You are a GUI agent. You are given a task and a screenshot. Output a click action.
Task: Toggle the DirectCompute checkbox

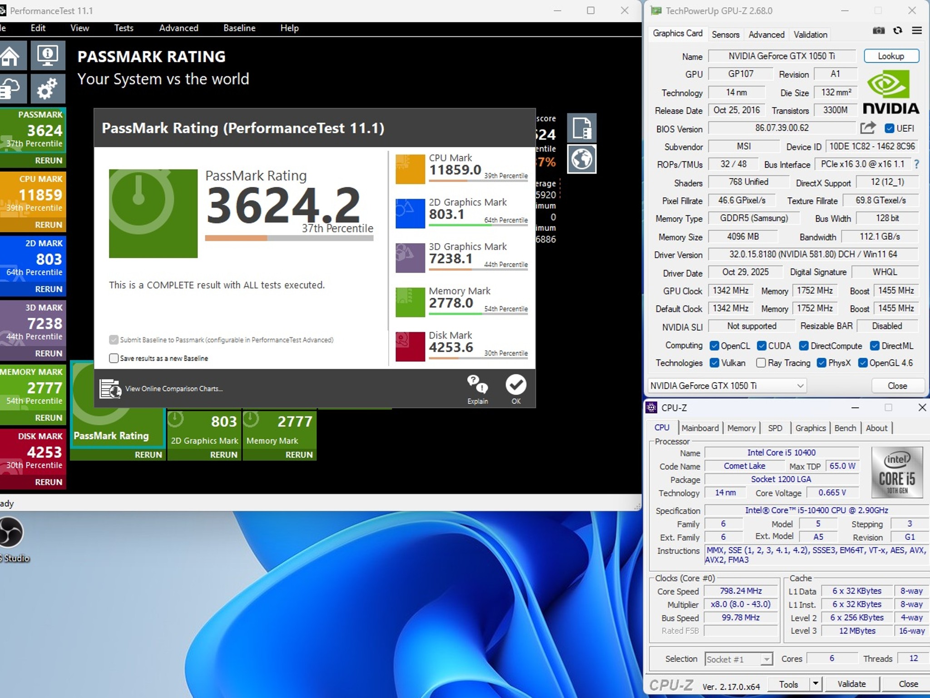(x=804, y=346)
